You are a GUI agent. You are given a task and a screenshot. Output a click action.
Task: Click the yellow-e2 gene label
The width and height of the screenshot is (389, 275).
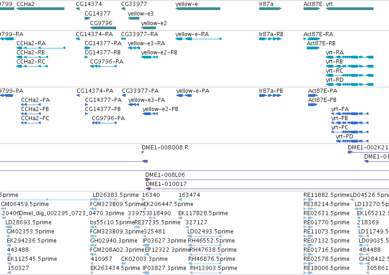pyautogui.click(x=154, y=23)
